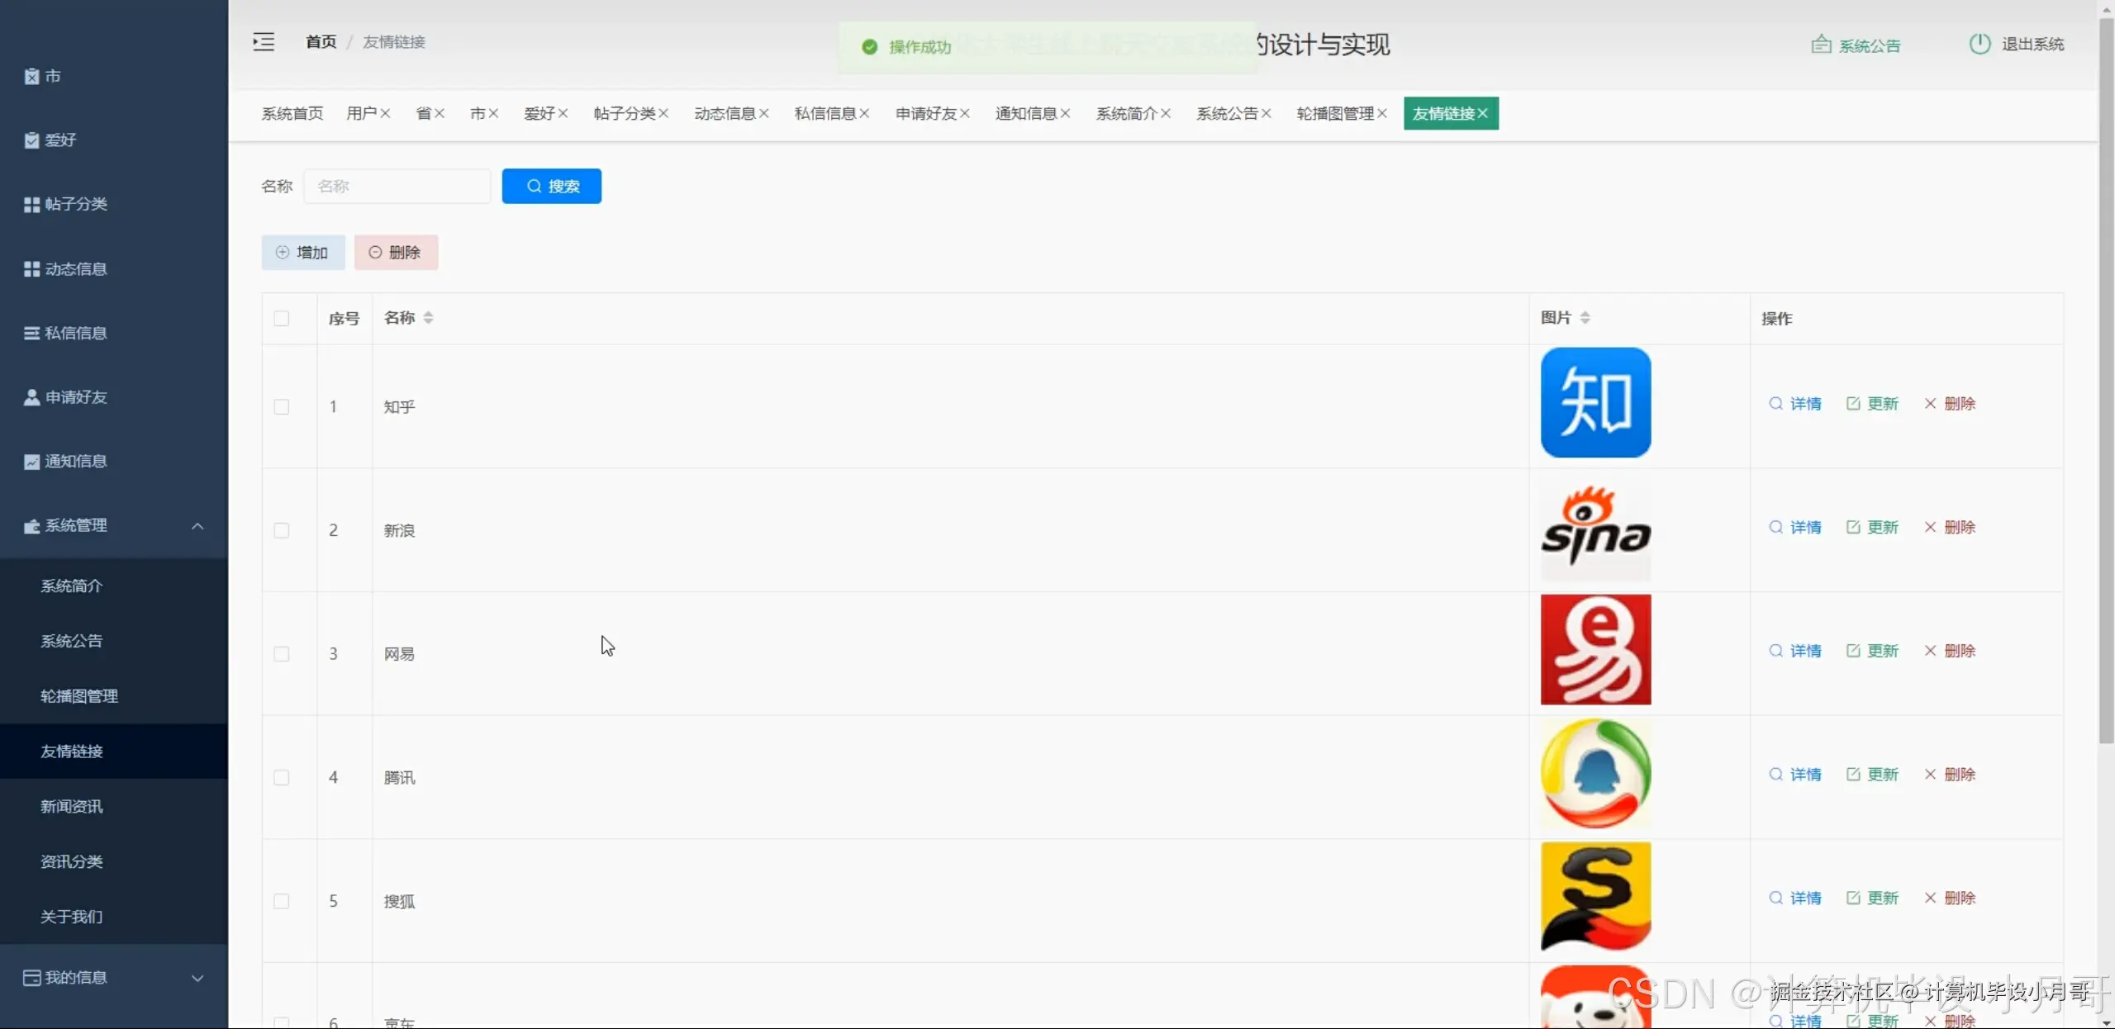This screenshot has height=1029, width=2115.
Task: Select the 市 sidebar icon
Action: (x=31, y=76)
